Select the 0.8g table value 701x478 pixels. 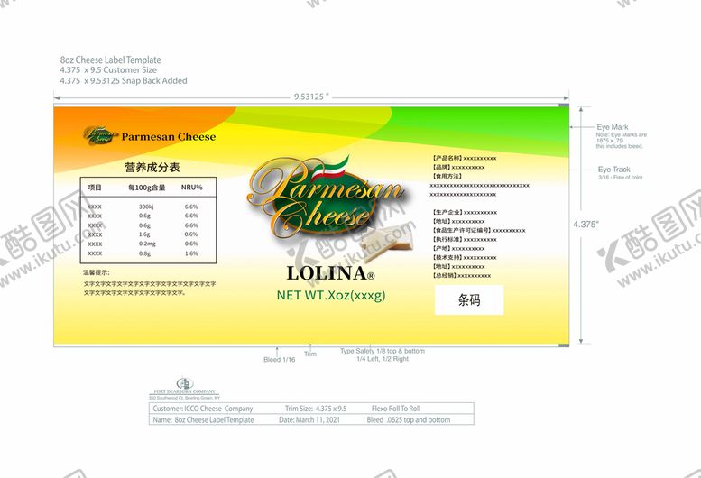[144, 253]
